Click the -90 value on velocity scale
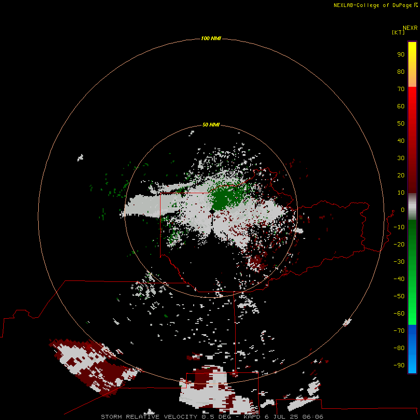 point(399,365)
